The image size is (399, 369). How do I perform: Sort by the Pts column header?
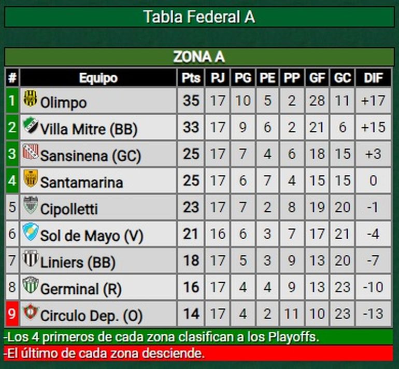191,78
